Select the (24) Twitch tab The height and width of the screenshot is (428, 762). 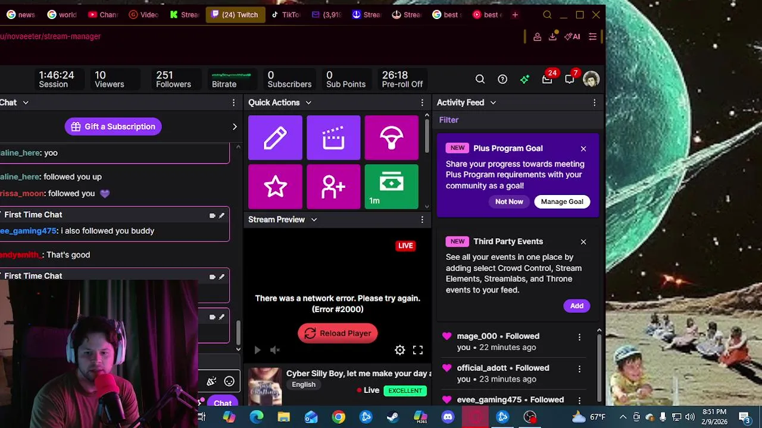[x=235, y=15]
